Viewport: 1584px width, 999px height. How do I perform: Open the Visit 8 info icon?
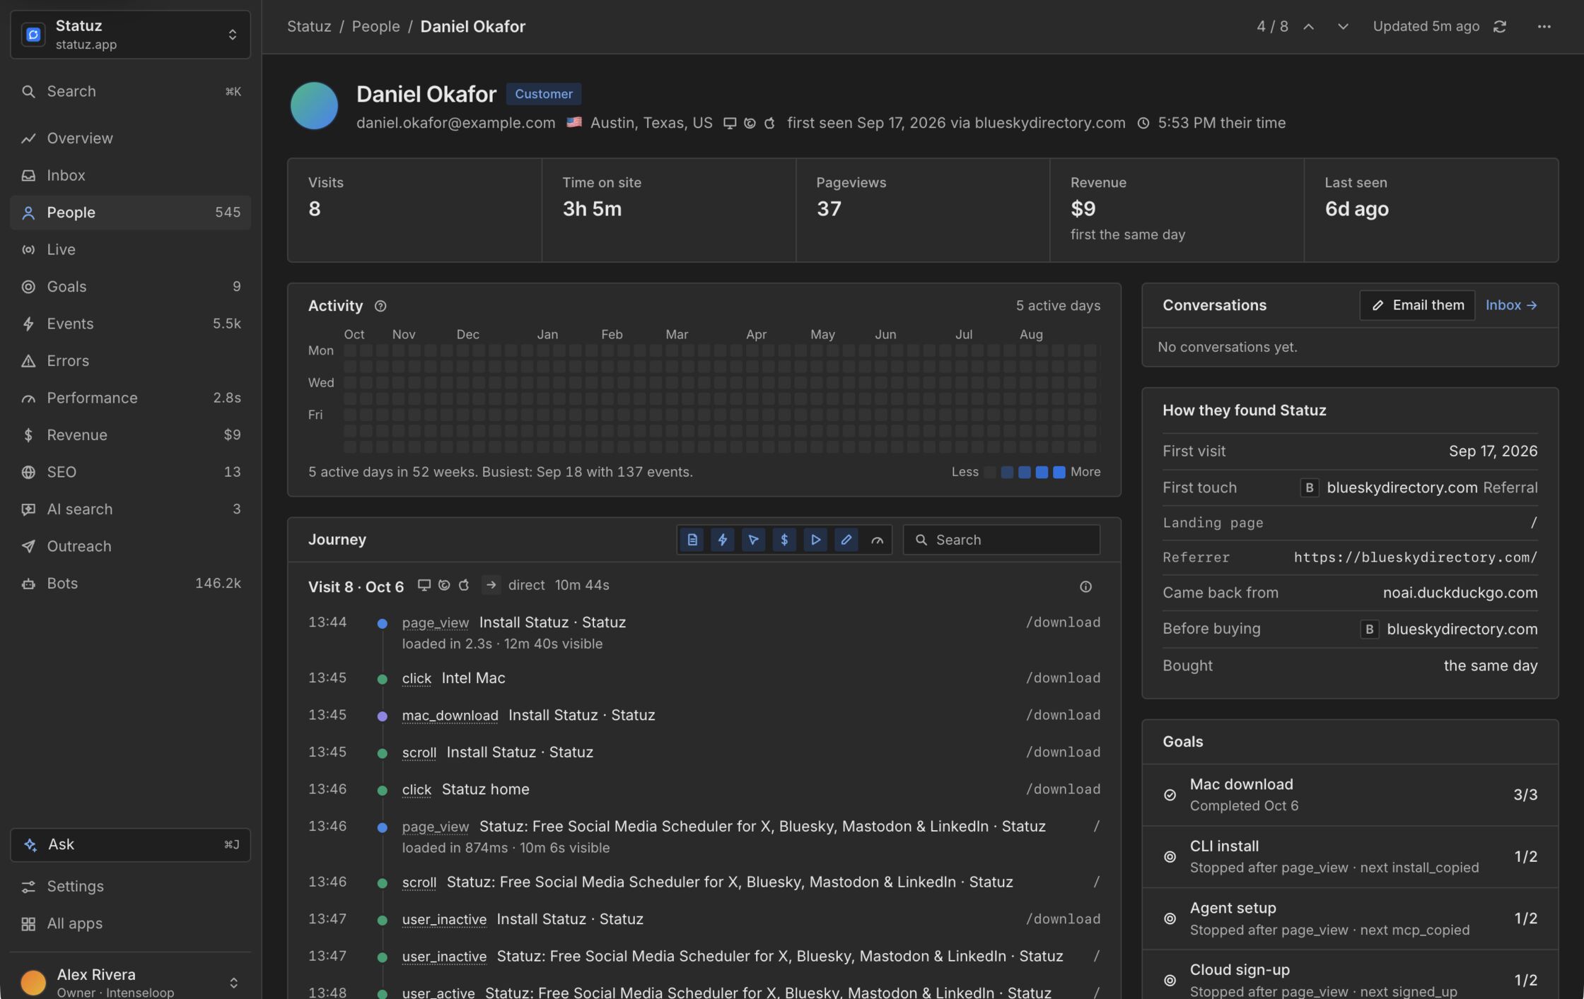(1086, 586)
